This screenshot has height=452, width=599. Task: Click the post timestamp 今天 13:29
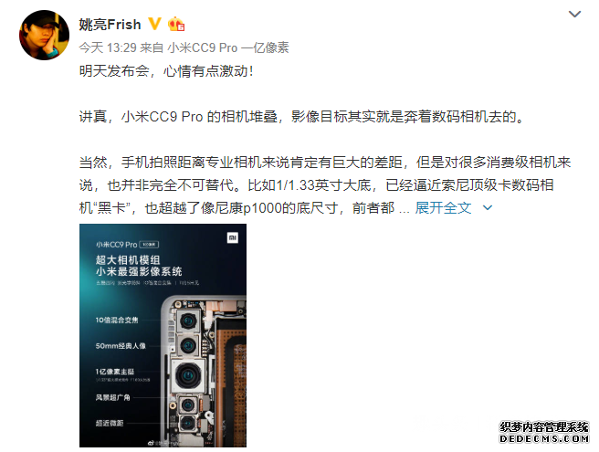click(x=108, y=47)
